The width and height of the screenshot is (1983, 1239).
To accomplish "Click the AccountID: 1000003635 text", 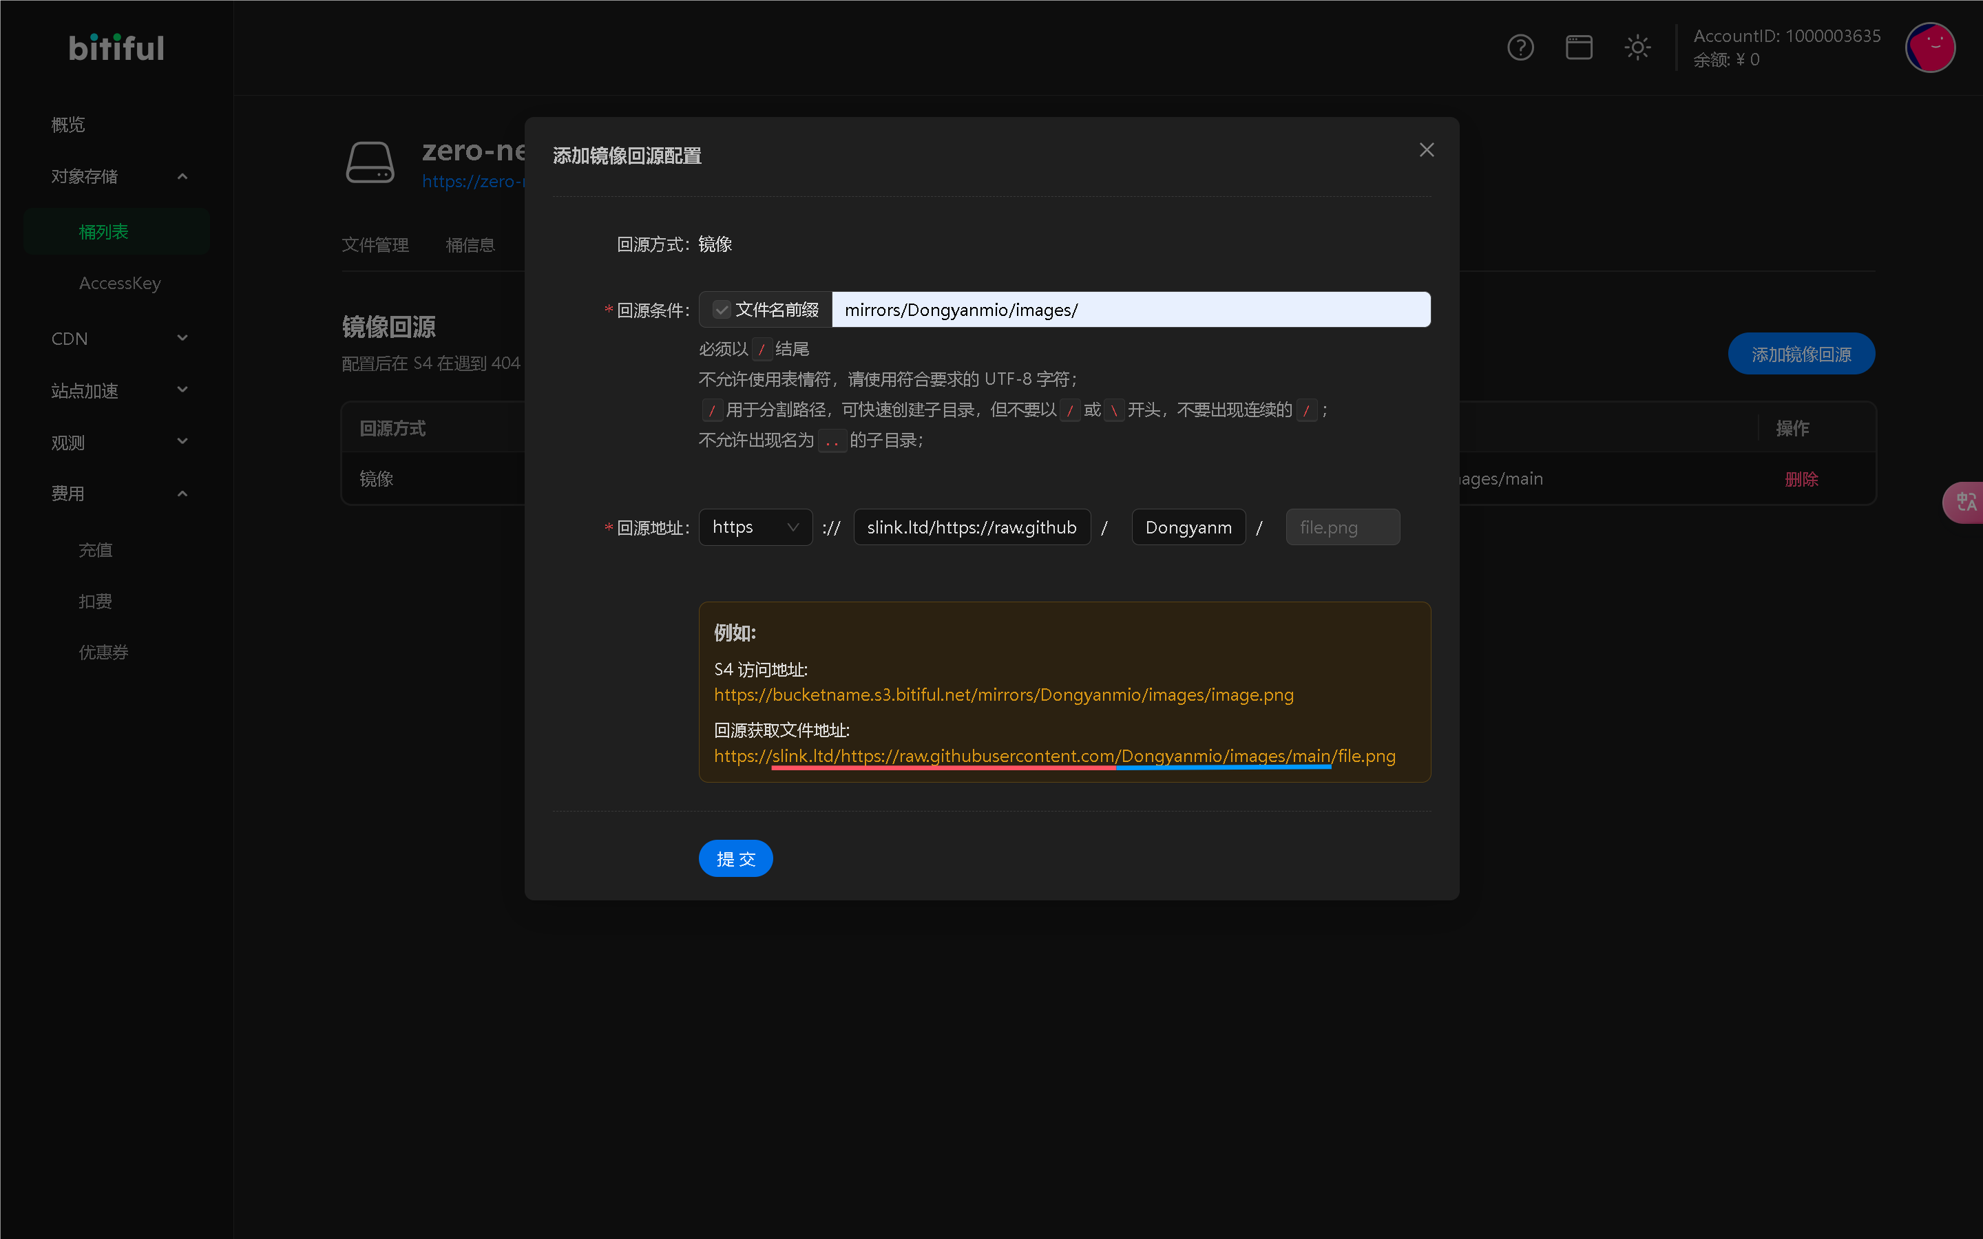I will tap(1787, 36).
